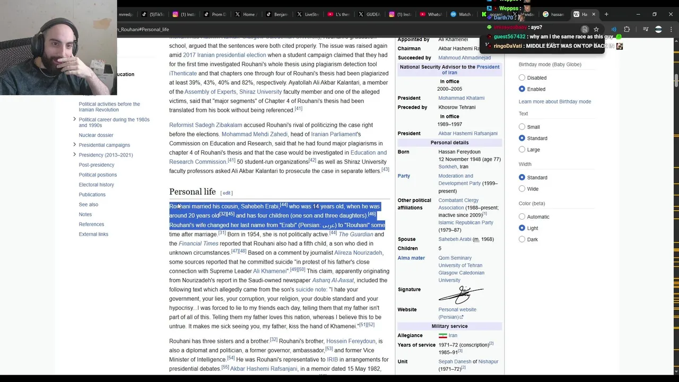Bookmark this page with the star icon
The width and height of the screenshot is (679, 382).
(596, 29)
